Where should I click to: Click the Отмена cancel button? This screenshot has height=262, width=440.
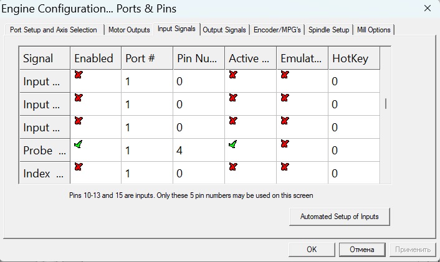click(x=361, y=250)
